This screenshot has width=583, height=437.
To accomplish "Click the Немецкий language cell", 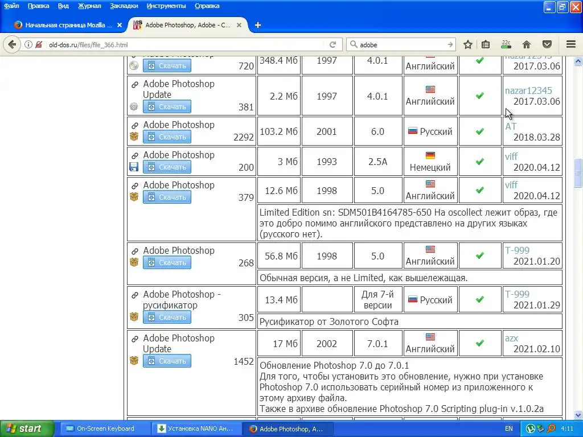I will pyautogui.click(x=430, y=162).
